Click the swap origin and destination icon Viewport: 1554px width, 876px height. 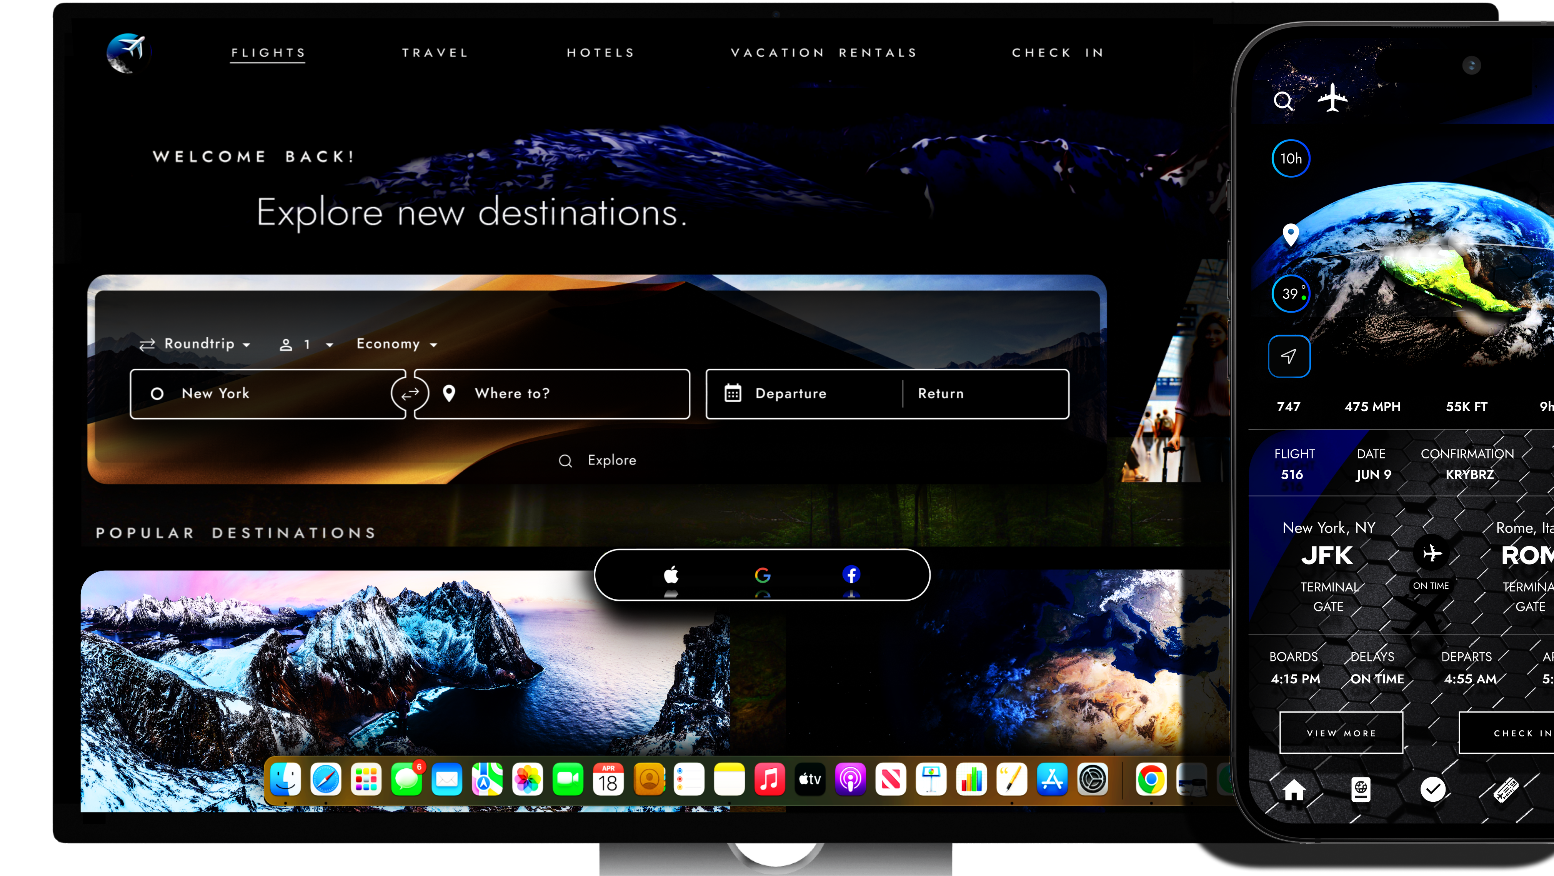click(410, 393)
